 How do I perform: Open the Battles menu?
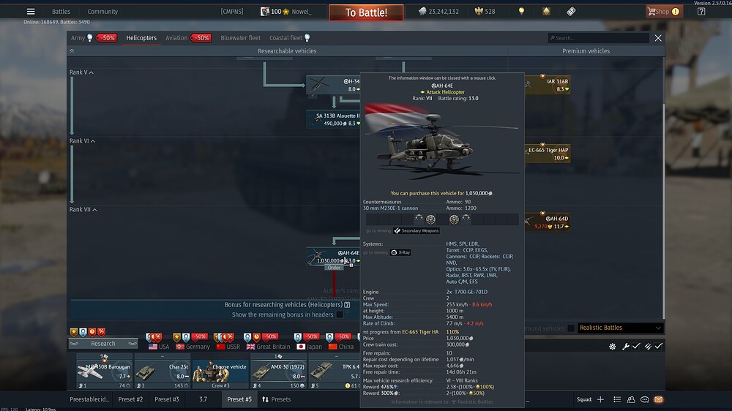click(x=61, y=12)
